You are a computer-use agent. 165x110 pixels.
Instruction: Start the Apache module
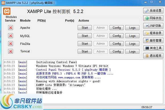pyautogui.click(x=85, y=27)
